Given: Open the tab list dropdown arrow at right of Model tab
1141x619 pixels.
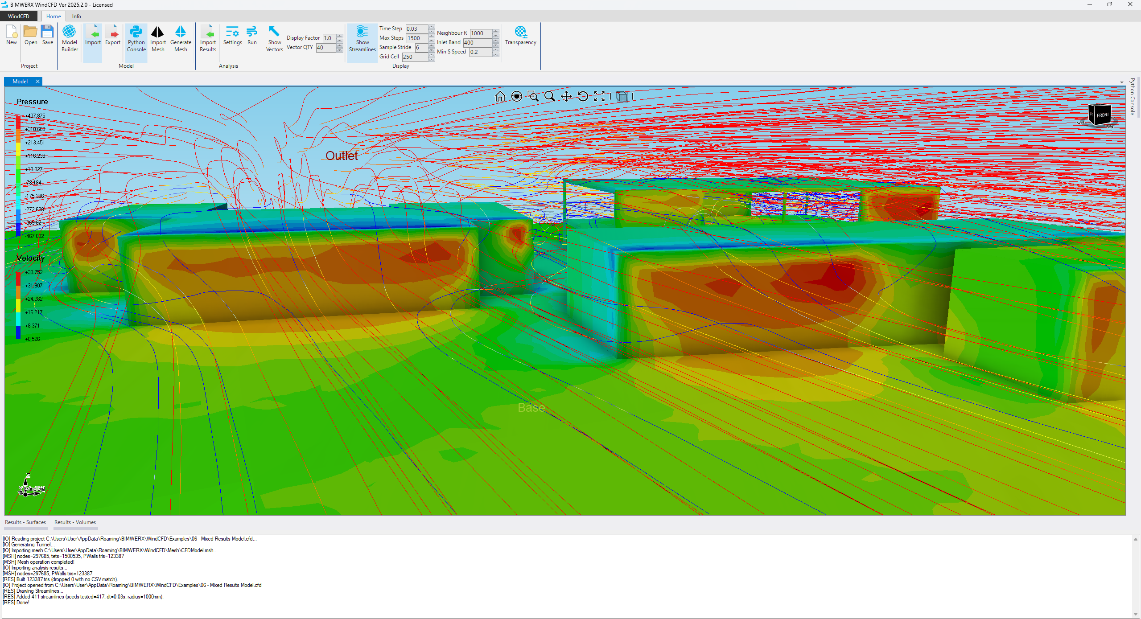Looking at the screenshot, I should 1121,82.
